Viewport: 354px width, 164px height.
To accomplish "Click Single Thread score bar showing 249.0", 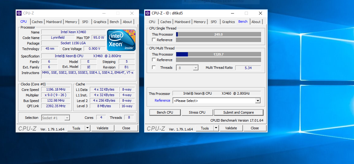I will click(x=219, y=34).
